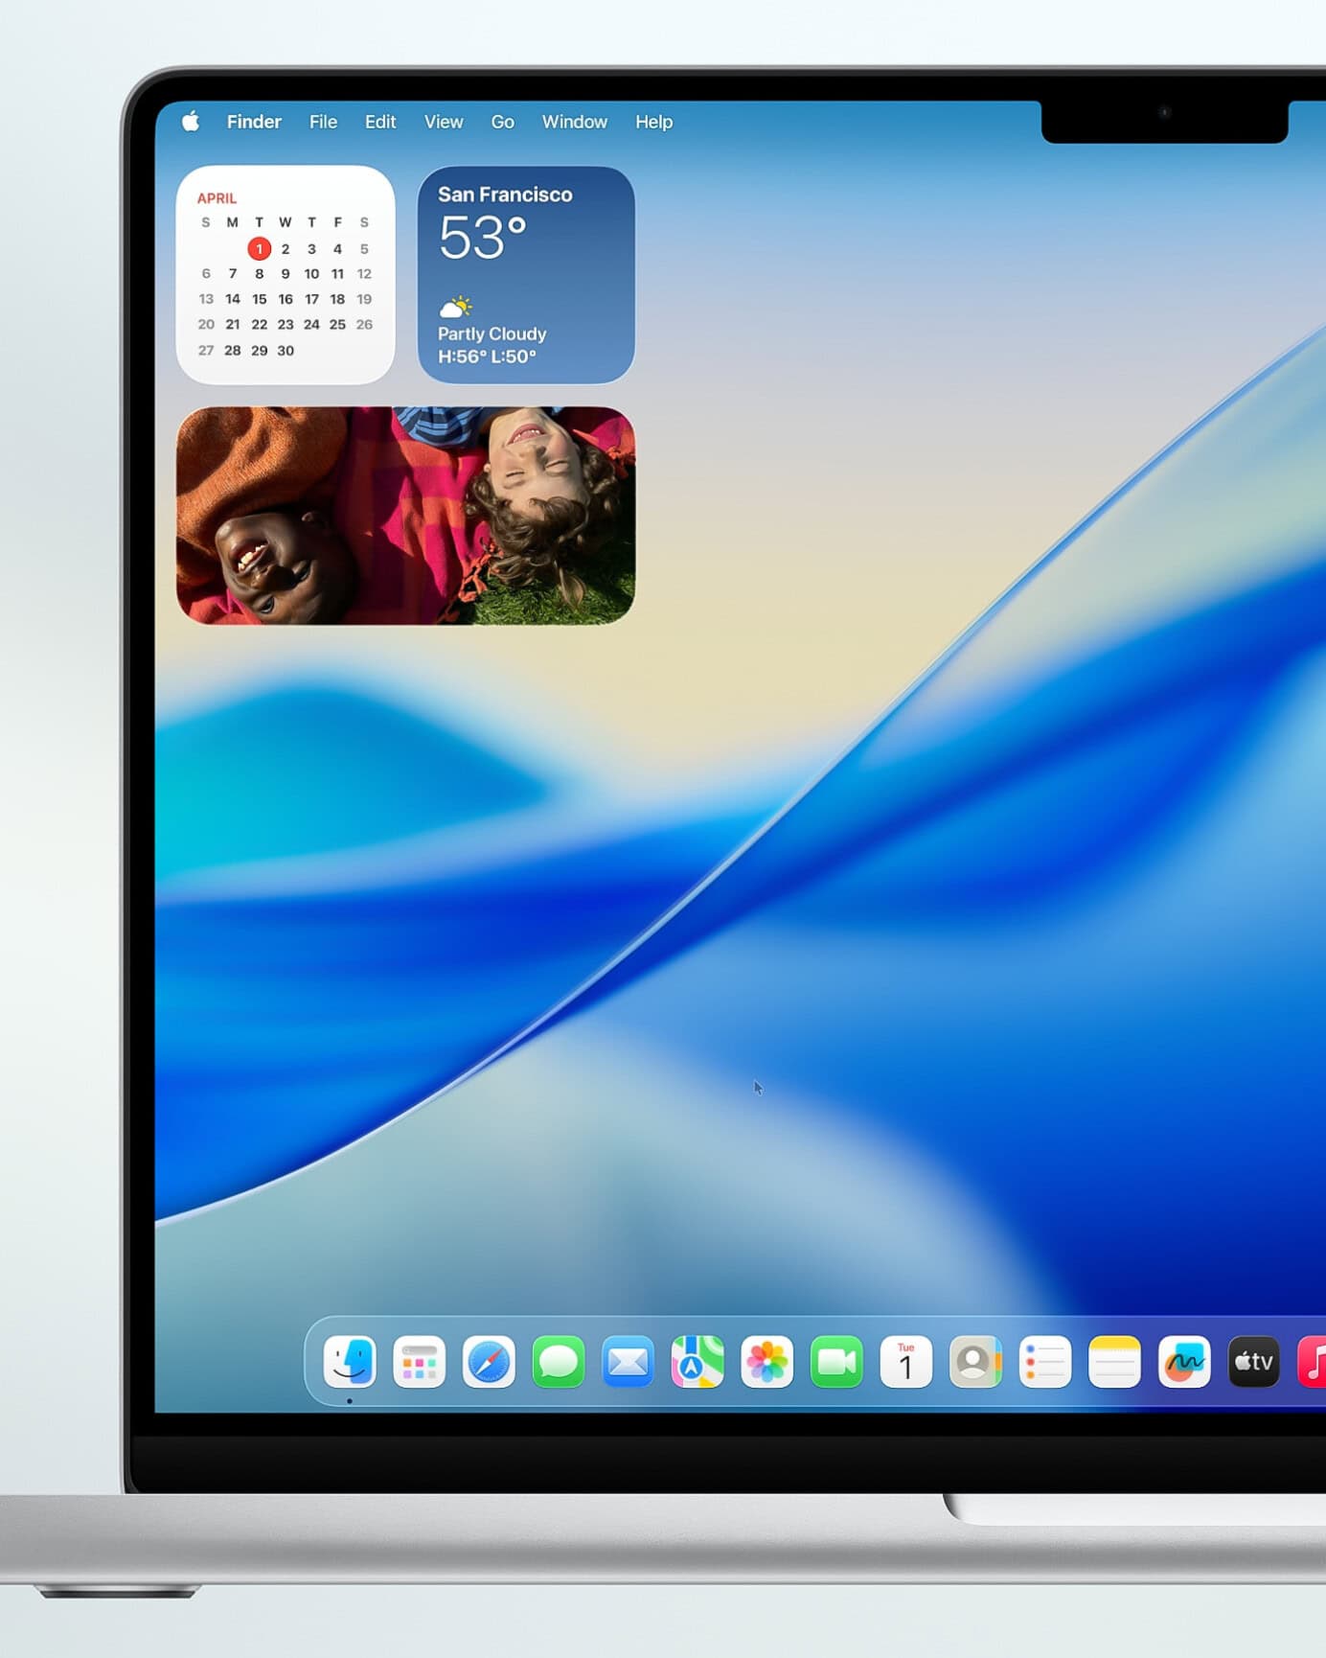The width and height of the screenshot is (1326, 1658).
Task: Start FaceTime from the Dock
Action: 836,1361
